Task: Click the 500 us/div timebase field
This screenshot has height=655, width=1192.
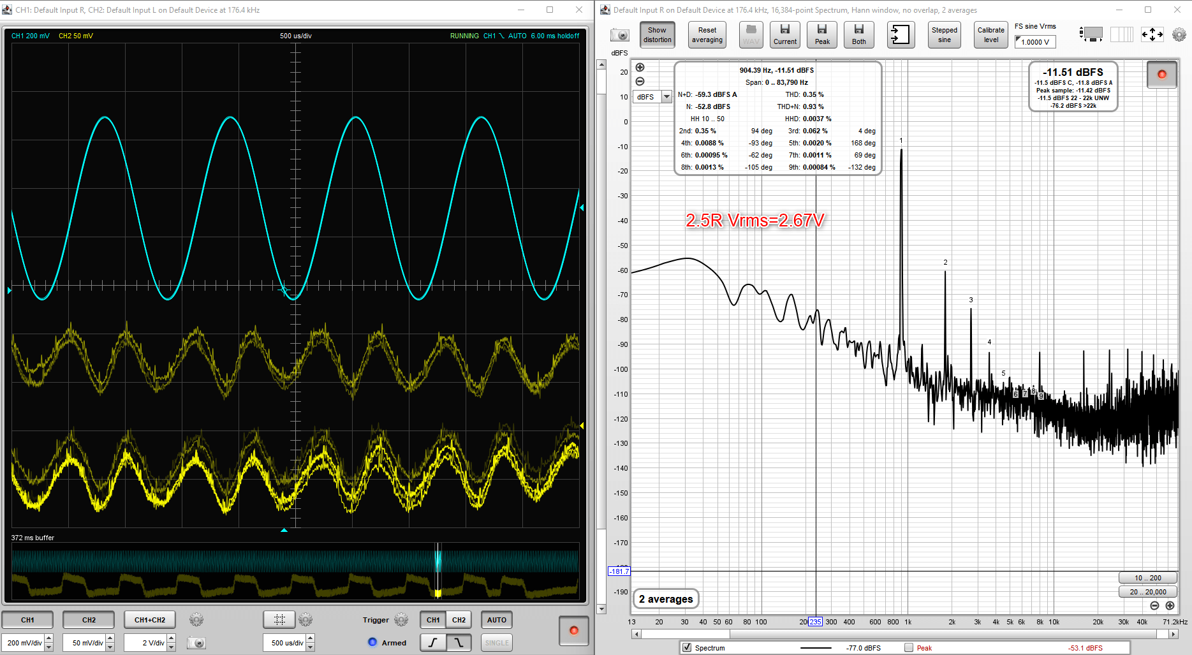Action: pyautogui.click(x=285, y=643)
